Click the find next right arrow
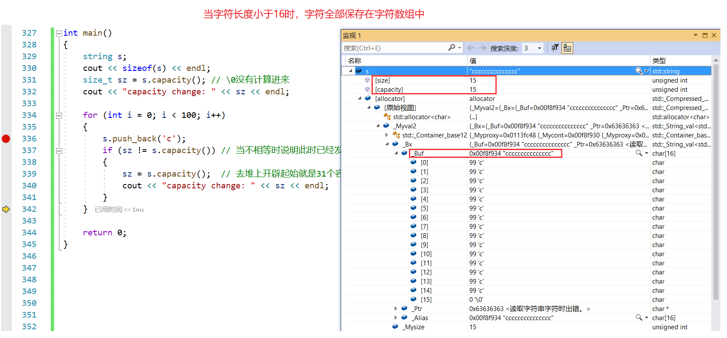727x338 pixels. [x=482, y=48]
